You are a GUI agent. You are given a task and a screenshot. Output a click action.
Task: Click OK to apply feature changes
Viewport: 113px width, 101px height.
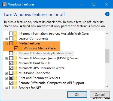click(x=77, y=94)
